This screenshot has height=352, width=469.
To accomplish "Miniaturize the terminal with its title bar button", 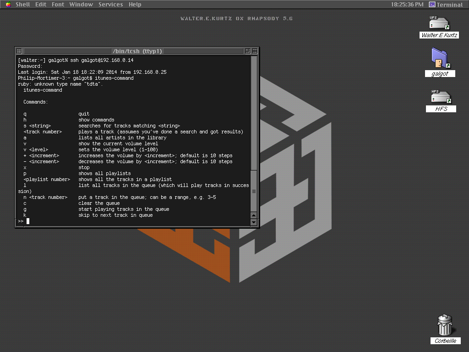I will 19,51.
